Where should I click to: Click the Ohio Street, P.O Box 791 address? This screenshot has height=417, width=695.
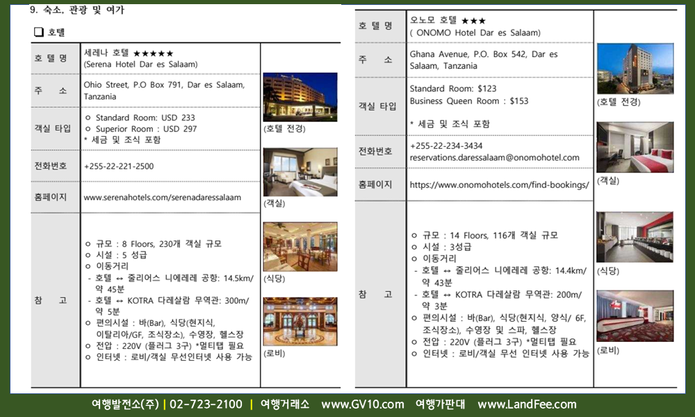pos(164,90)
